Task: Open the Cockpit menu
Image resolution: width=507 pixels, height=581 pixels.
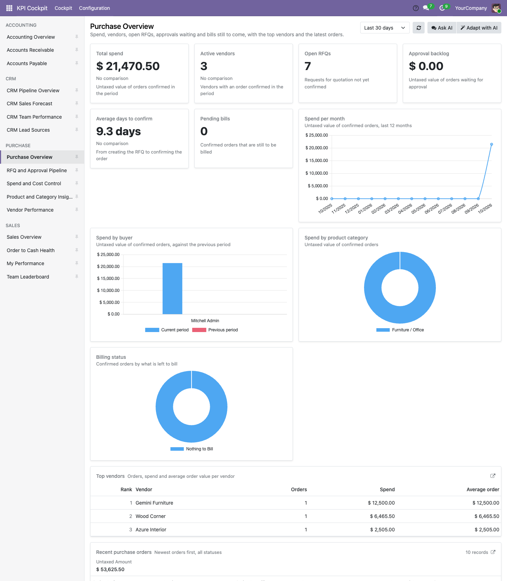Action: click(x=63, y=8)
